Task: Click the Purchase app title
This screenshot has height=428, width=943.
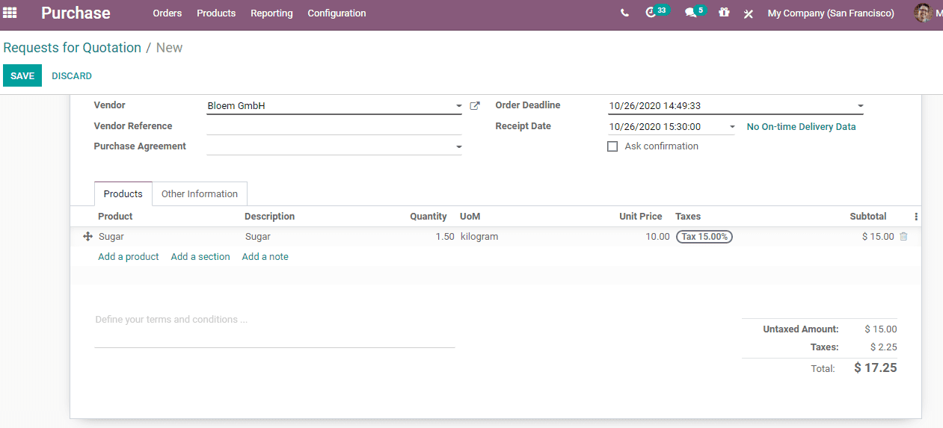Action: point(76,13)
